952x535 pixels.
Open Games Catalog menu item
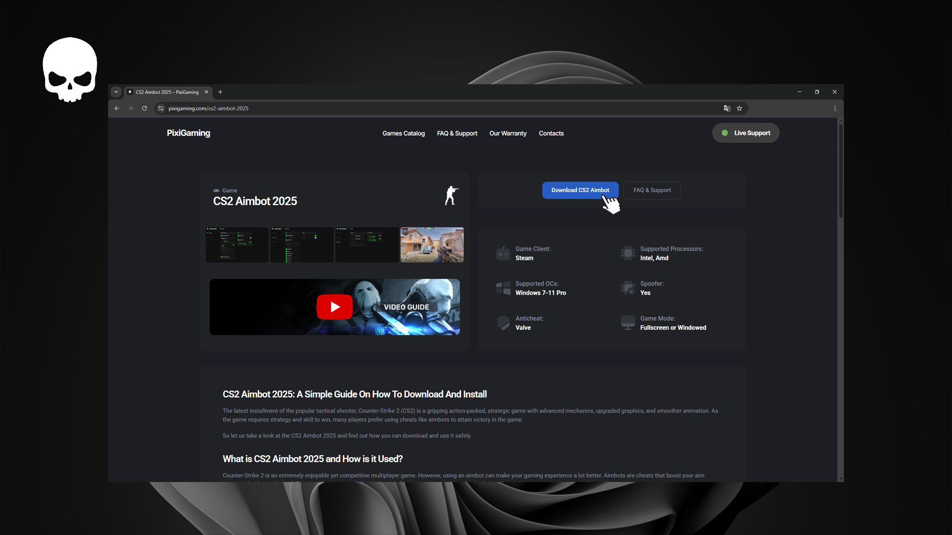tap(404, 133)
